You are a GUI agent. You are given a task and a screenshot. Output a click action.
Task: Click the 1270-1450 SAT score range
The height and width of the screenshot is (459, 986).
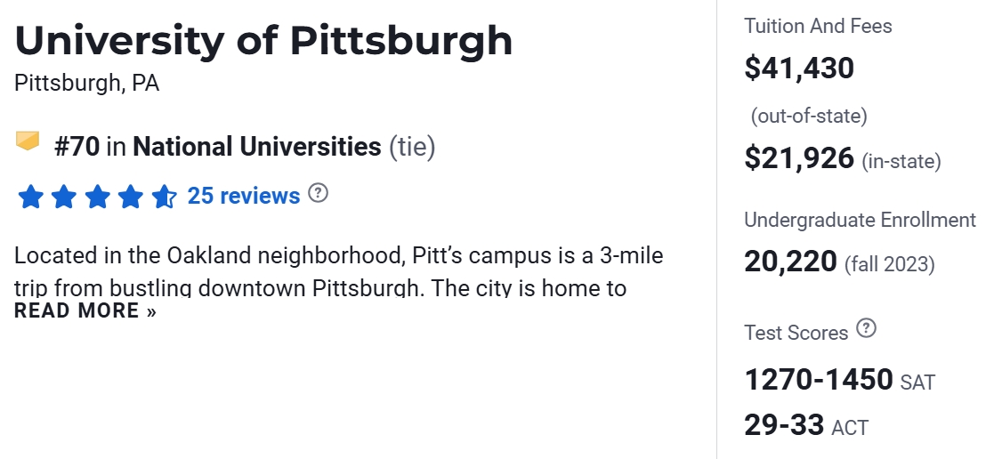pyautogui.click(x=818, y=379)
